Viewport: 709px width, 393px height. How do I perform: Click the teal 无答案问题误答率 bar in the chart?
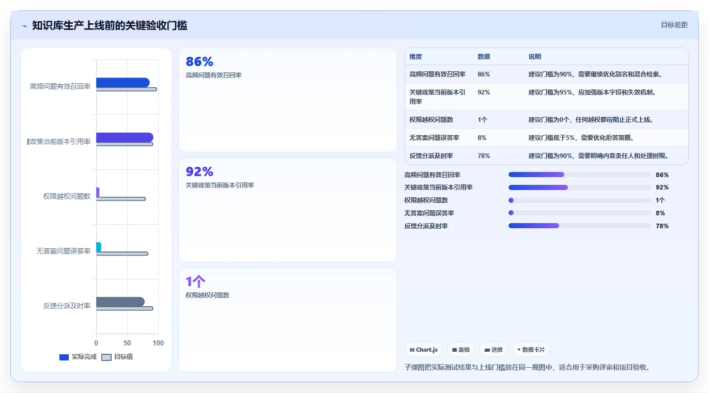click(x=99, y=247)
